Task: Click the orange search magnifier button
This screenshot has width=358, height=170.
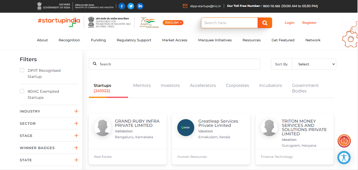Action: (264, 23)
